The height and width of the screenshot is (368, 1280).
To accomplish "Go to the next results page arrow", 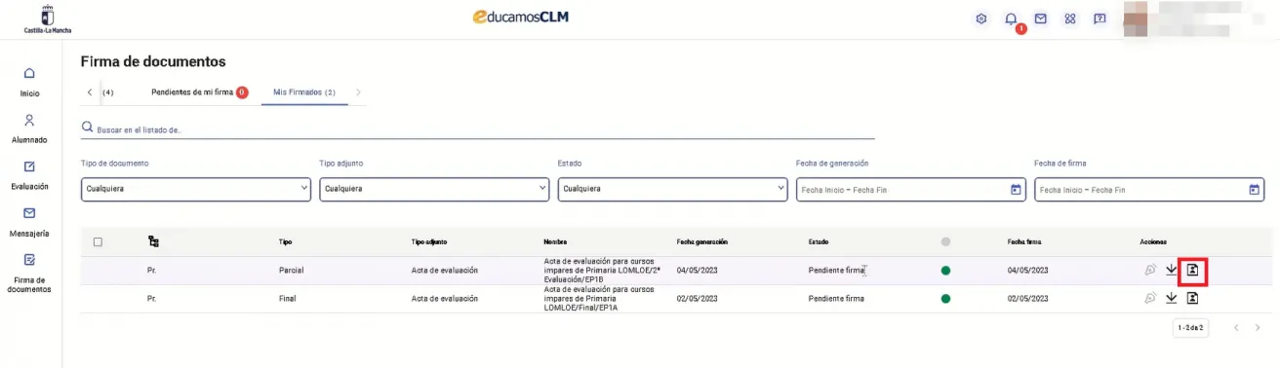I will click(x=1259, y=327).
